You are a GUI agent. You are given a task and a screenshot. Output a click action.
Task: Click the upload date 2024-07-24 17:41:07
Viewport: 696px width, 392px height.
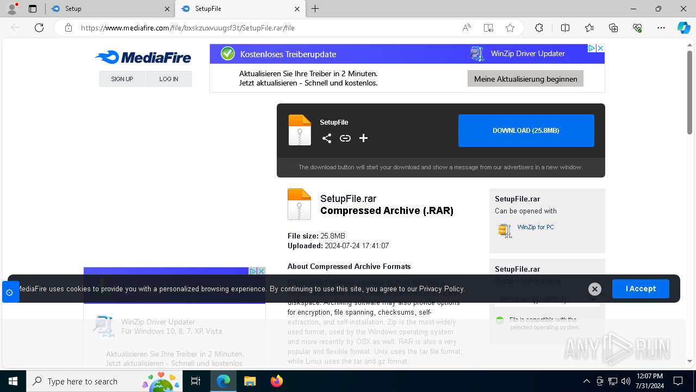(x=357, y=246)
